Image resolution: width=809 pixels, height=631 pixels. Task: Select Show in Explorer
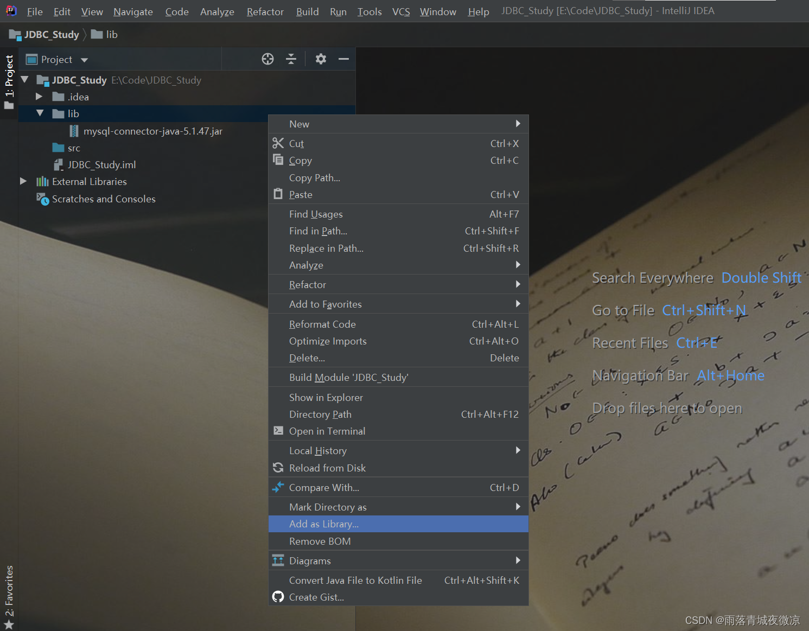pos(398,397)
